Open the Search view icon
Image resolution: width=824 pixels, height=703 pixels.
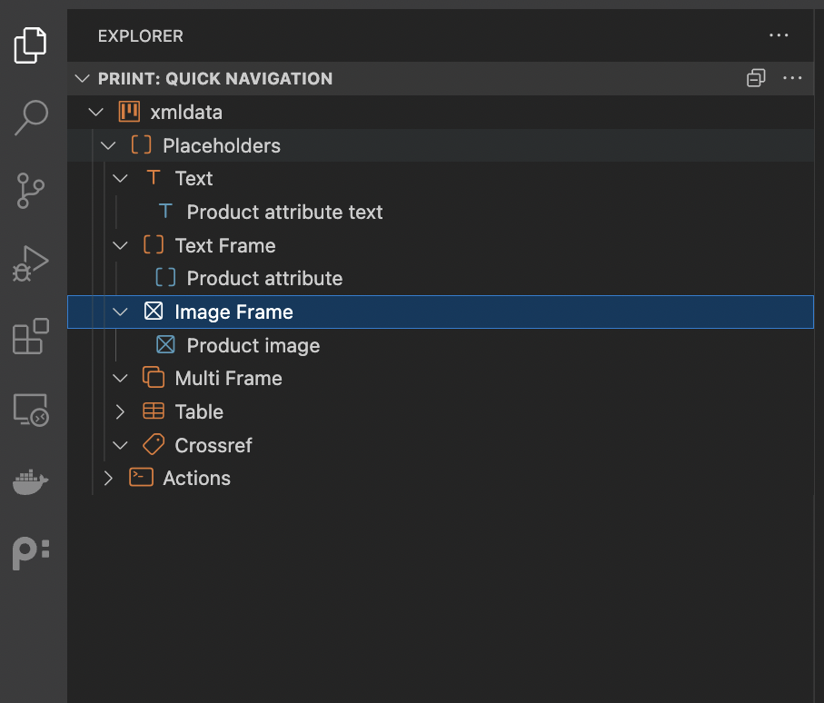point(31,118)
